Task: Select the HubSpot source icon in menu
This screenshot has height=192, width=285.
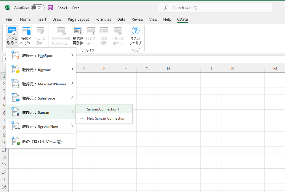Action: 15,56
